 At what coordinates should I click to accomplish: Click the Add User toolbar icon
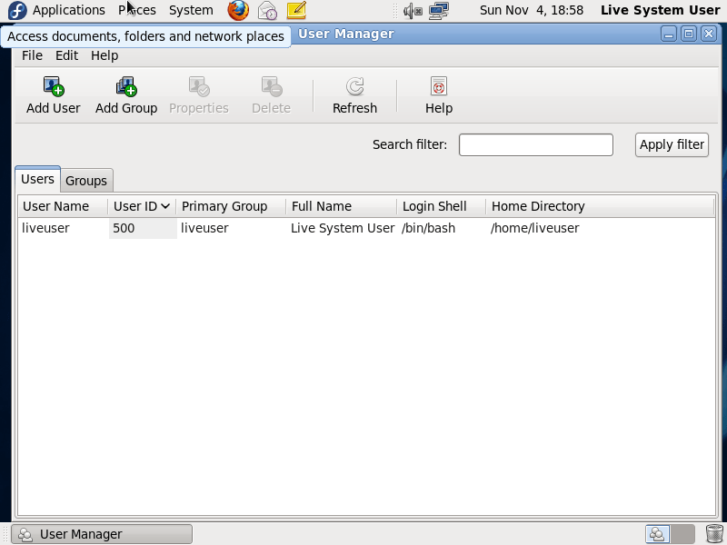pyautogui.click(x=54, y=86)
